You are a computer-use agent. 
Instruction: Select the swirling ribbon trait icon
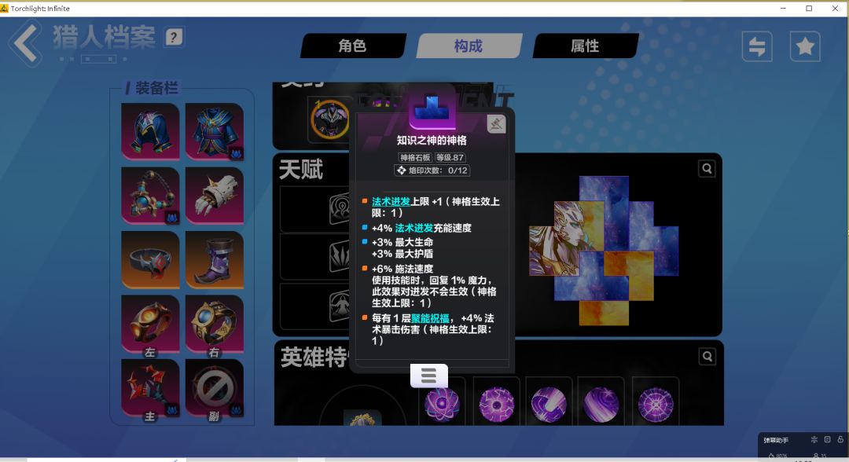tap(549, 404)
